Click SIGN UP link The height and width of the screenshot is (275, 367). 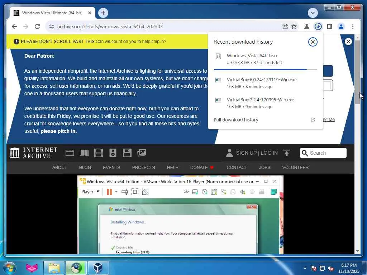[246, 153]
